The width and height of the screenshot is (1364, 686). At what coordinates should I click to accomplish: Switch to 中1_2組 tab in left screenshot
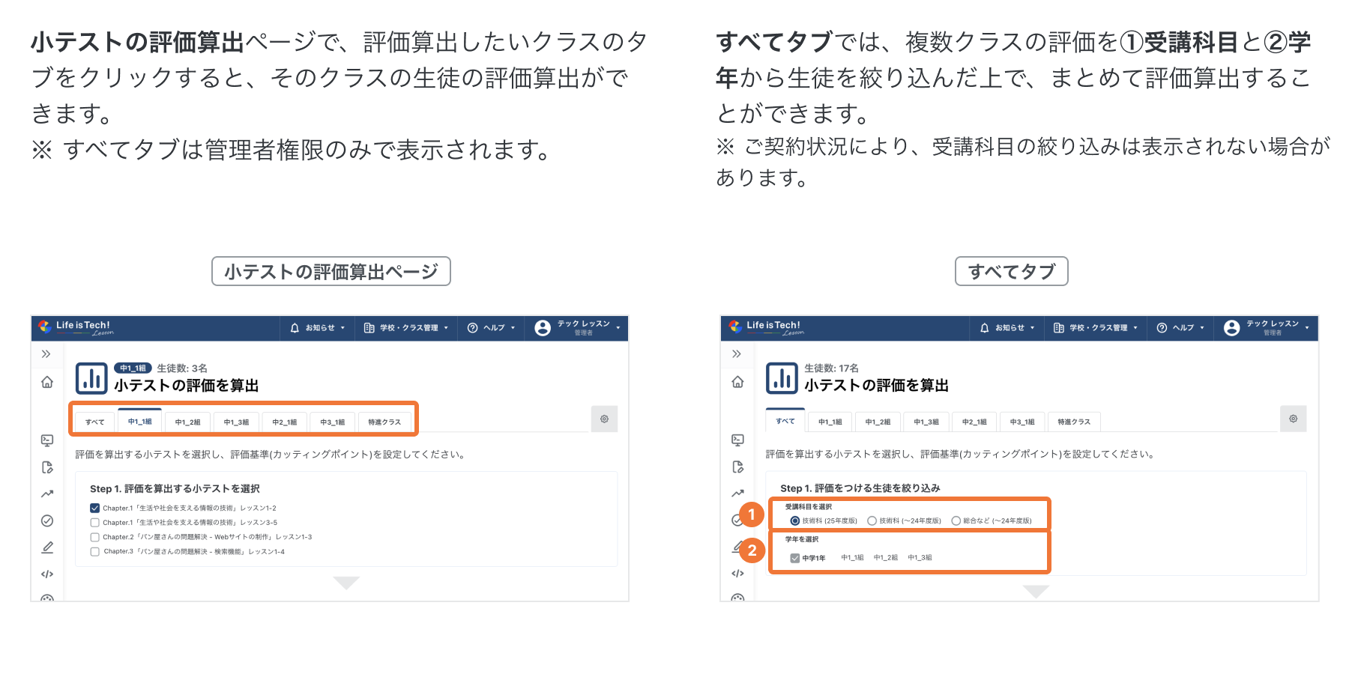tap(187, 422)
